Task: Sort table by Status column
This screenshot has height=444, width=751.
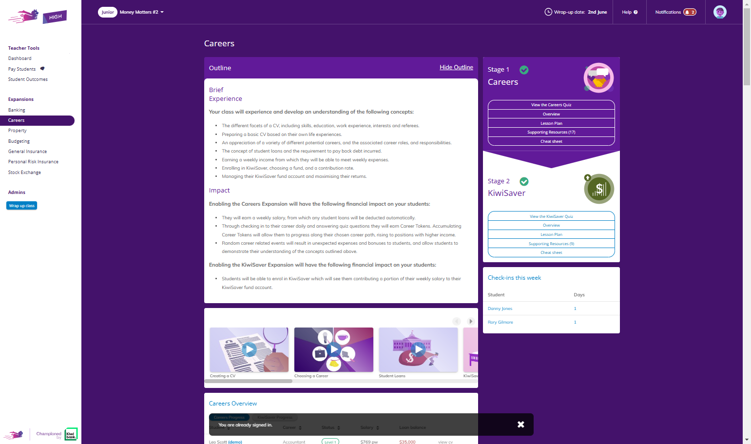Action: tap(331, 427)
